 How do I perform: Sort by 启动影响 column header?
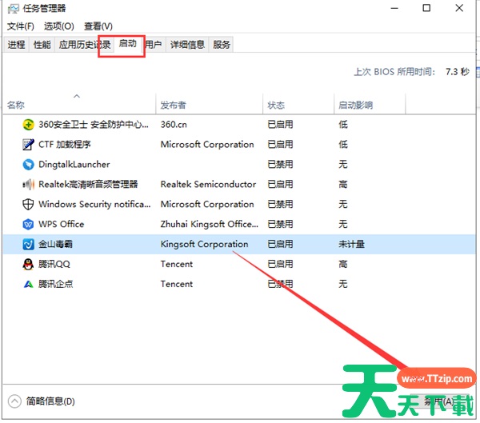click(x=355, y=106)
